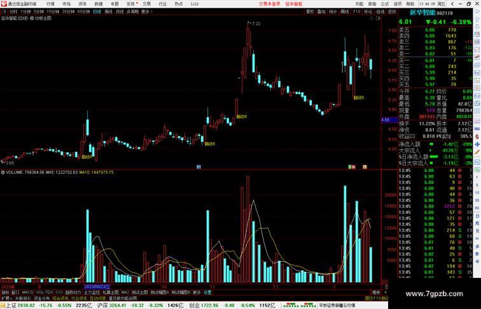The height and width of the screenshot is (309, 481).
Task: Select the 主力监控 indicator tab
Action: (92, 293)
